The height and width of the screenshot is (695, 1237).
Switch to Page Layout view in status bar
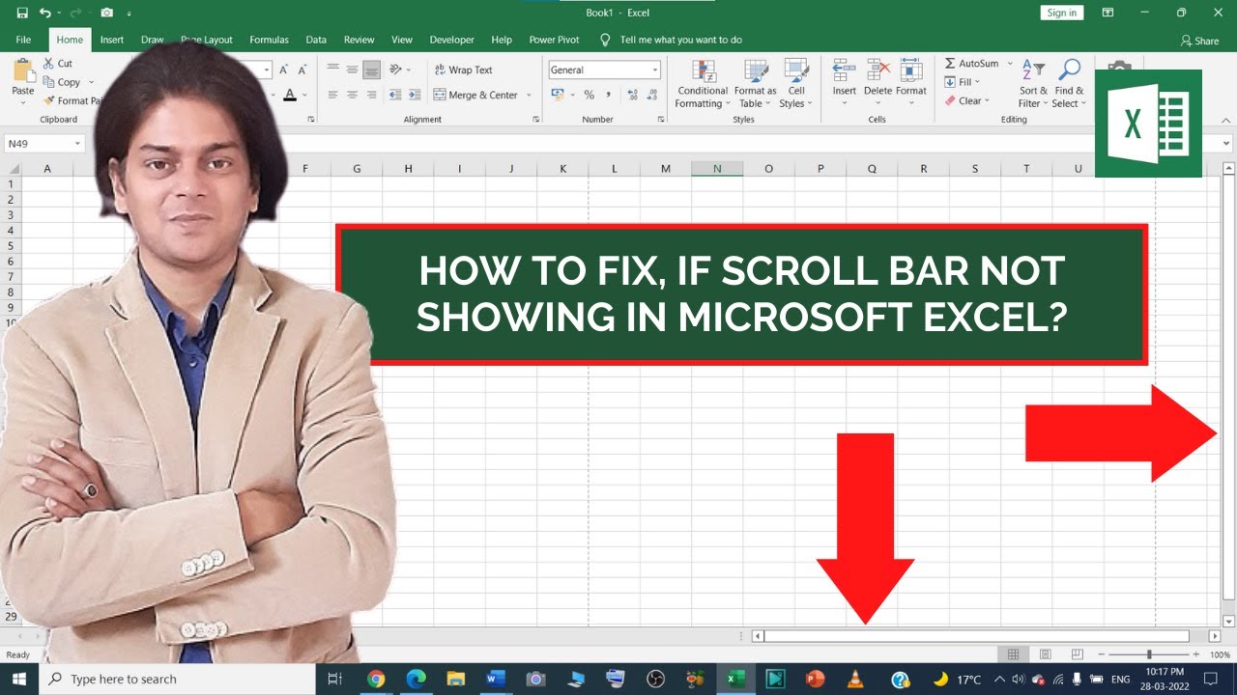[x=1045, y=654]
